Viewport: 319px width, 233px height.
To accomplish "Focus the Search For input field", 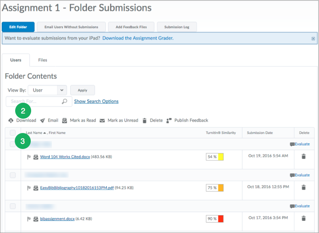I will point(39,101).
